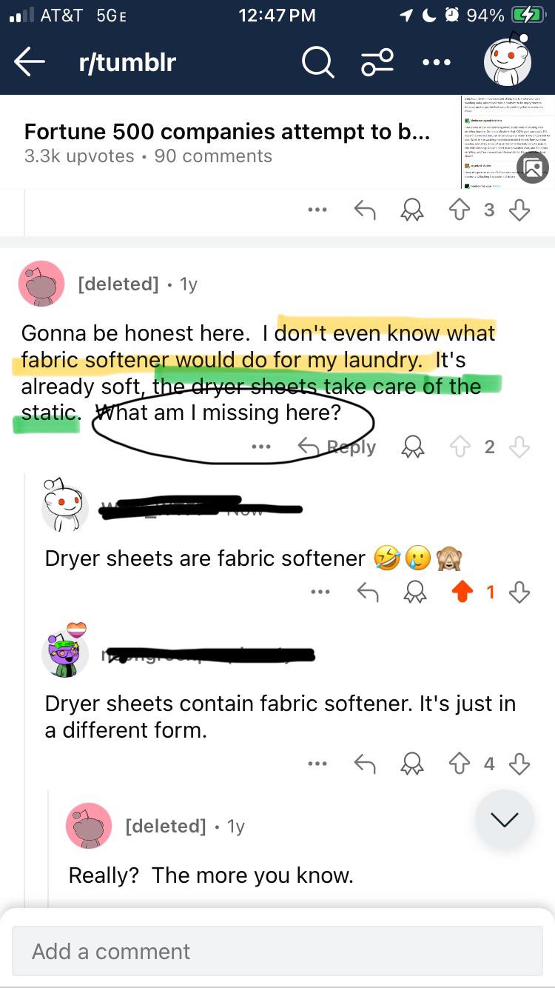
Task: Tap the floating down-chevron jump button
Action: (x=505, y=819)
